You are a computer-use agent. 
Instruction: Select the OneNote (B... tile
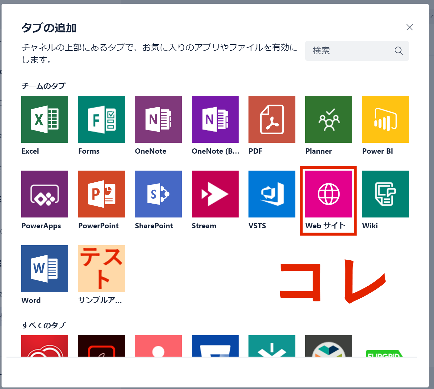tap(215, 119)
